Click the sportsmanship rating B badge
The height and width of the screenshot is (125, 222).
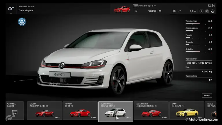(x=212, y=11)
